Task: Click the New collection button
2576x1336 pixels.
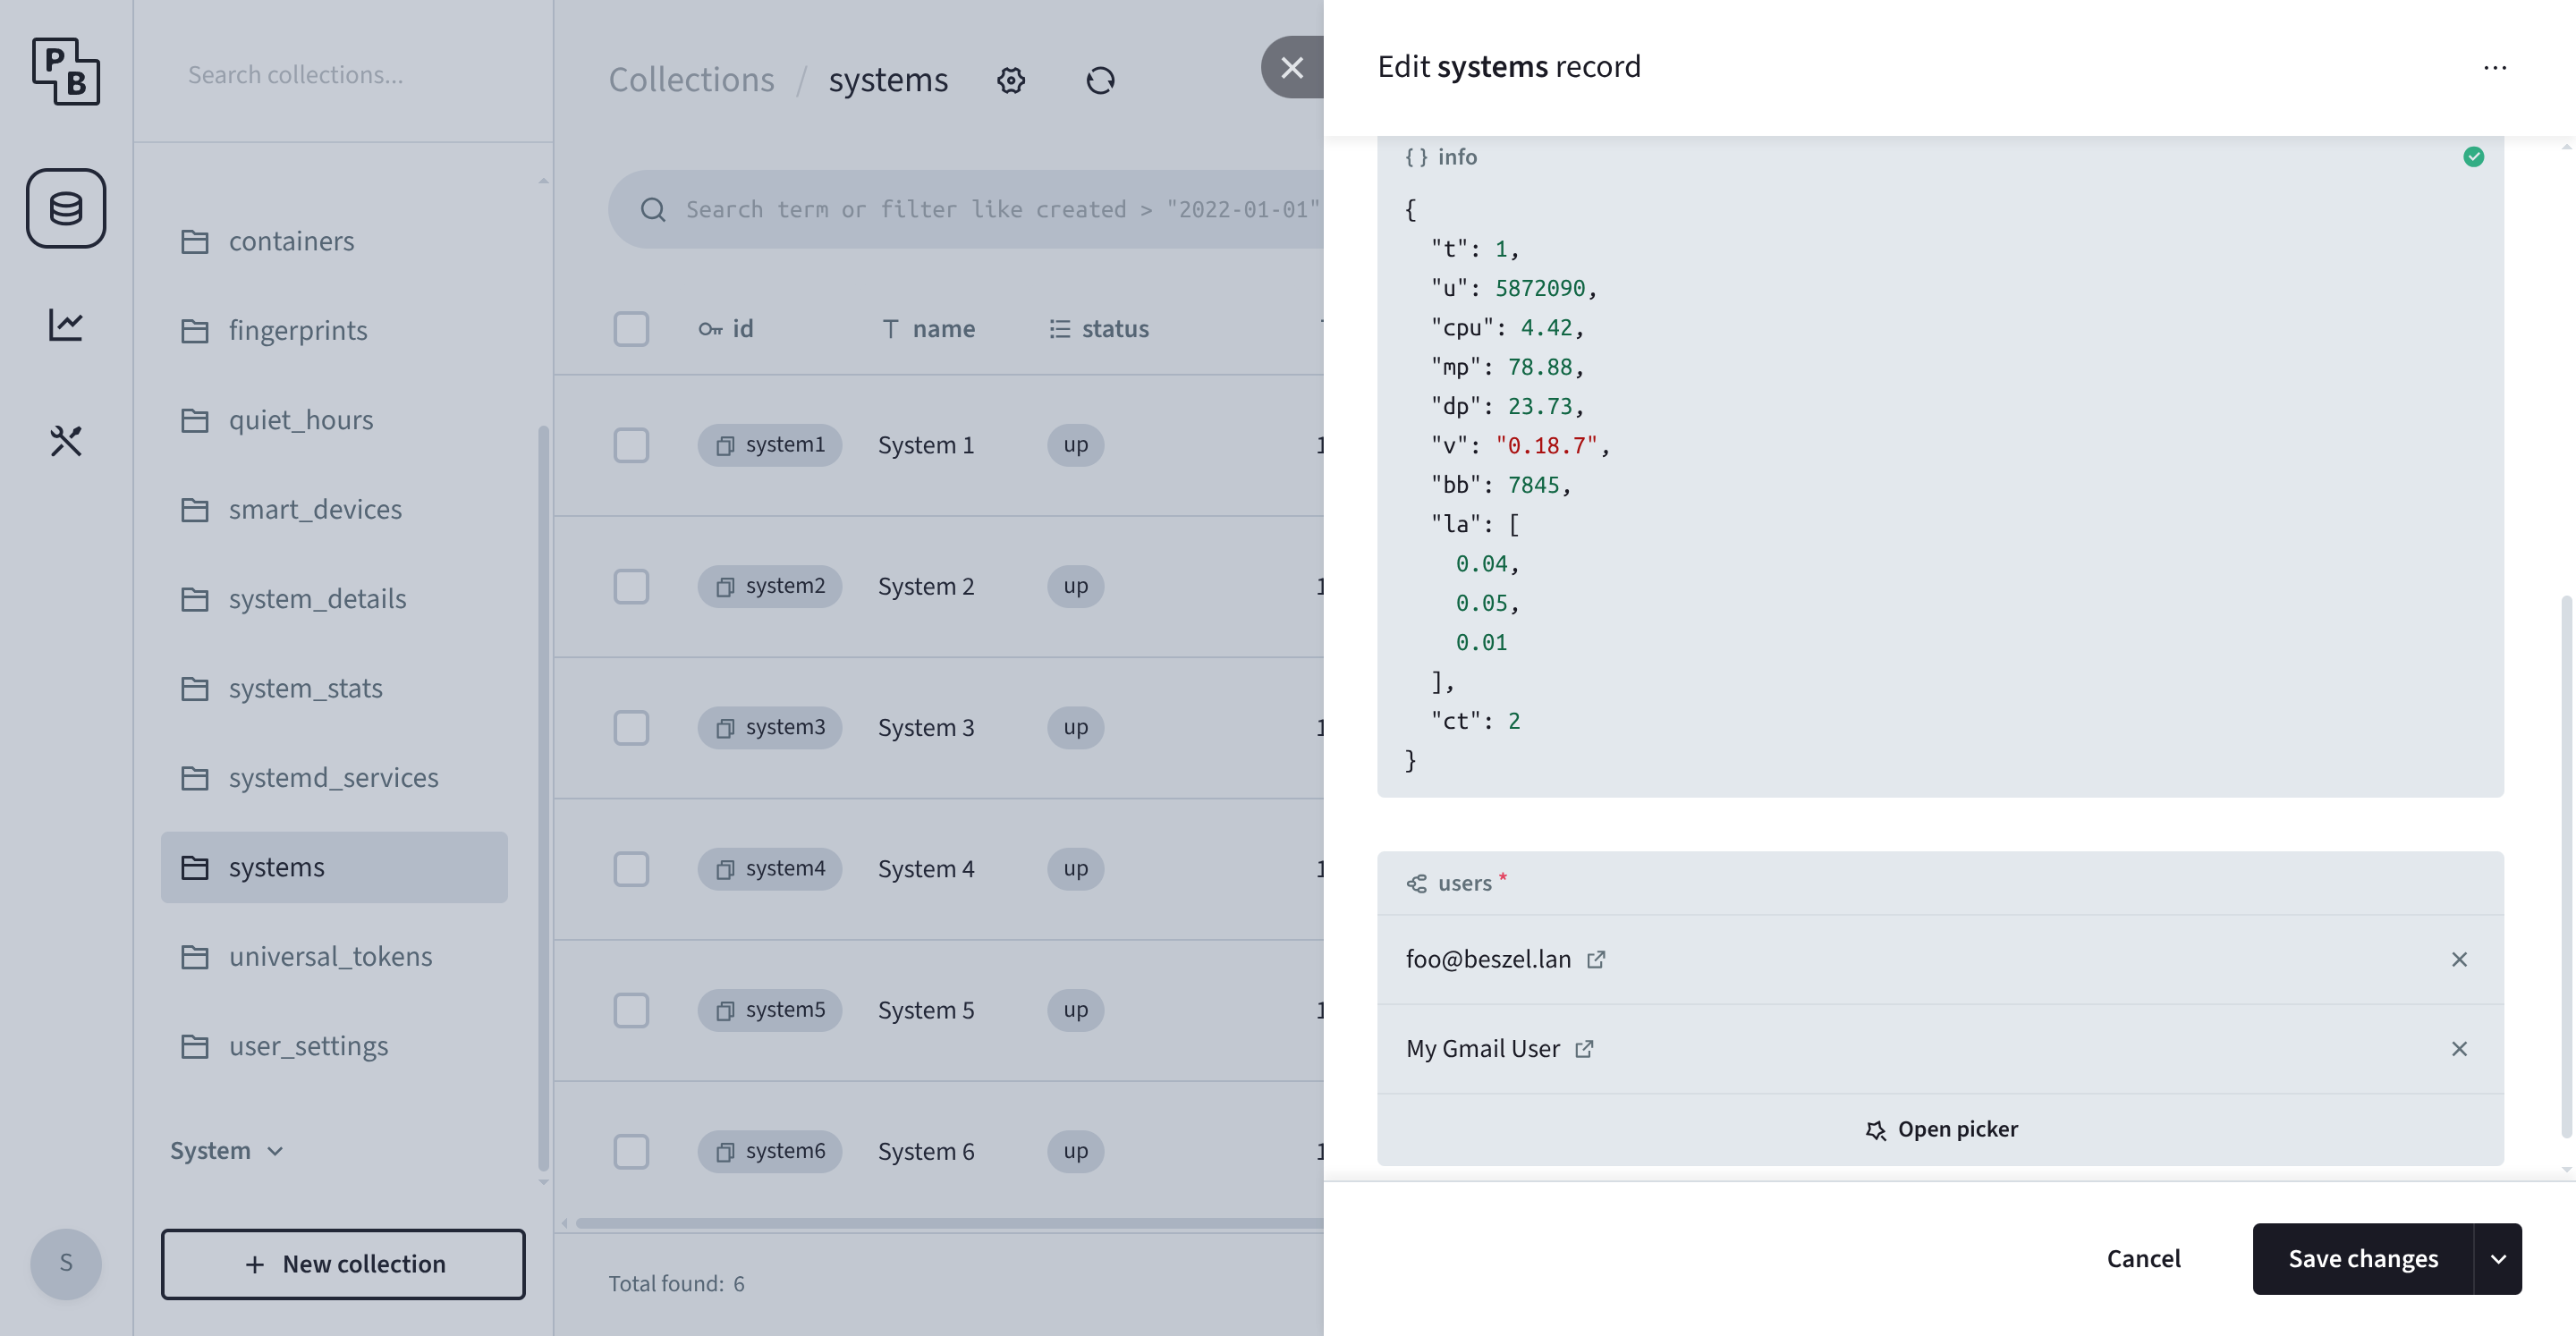Action: pyautogui.click(x=343, y=1264)
